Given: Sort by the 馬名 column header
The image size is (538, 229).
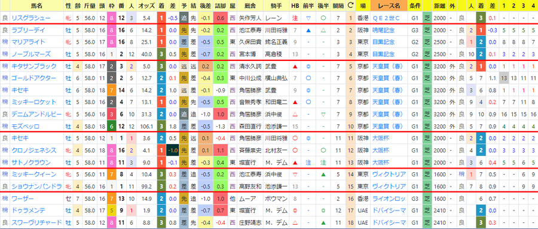Looking at the screenshot, I should [36, 6].
